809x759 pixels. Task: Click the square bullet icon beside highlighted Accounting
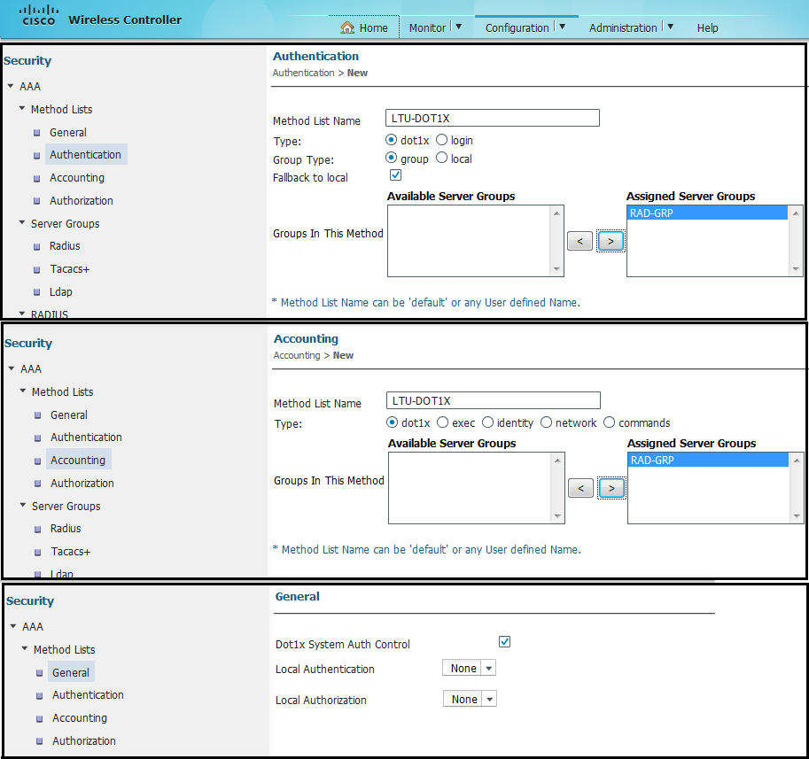38,461
